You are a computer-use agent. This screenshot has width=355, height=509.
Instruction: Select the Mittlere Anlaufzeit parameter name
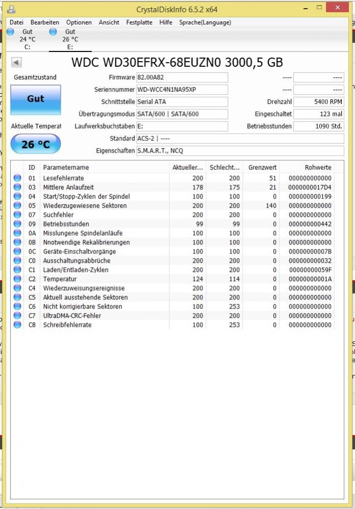(x=68, y=187)
